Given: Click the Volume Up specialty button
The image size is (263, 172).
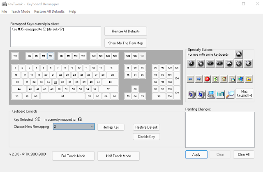Looking at the screenshot, I should point(229,63).
